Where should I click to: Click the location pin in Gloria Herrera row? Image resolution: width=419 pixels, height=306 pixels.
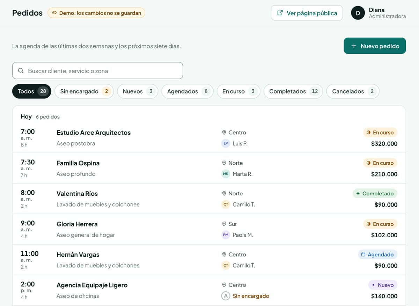pyautogui.click(x=224, y=224)
